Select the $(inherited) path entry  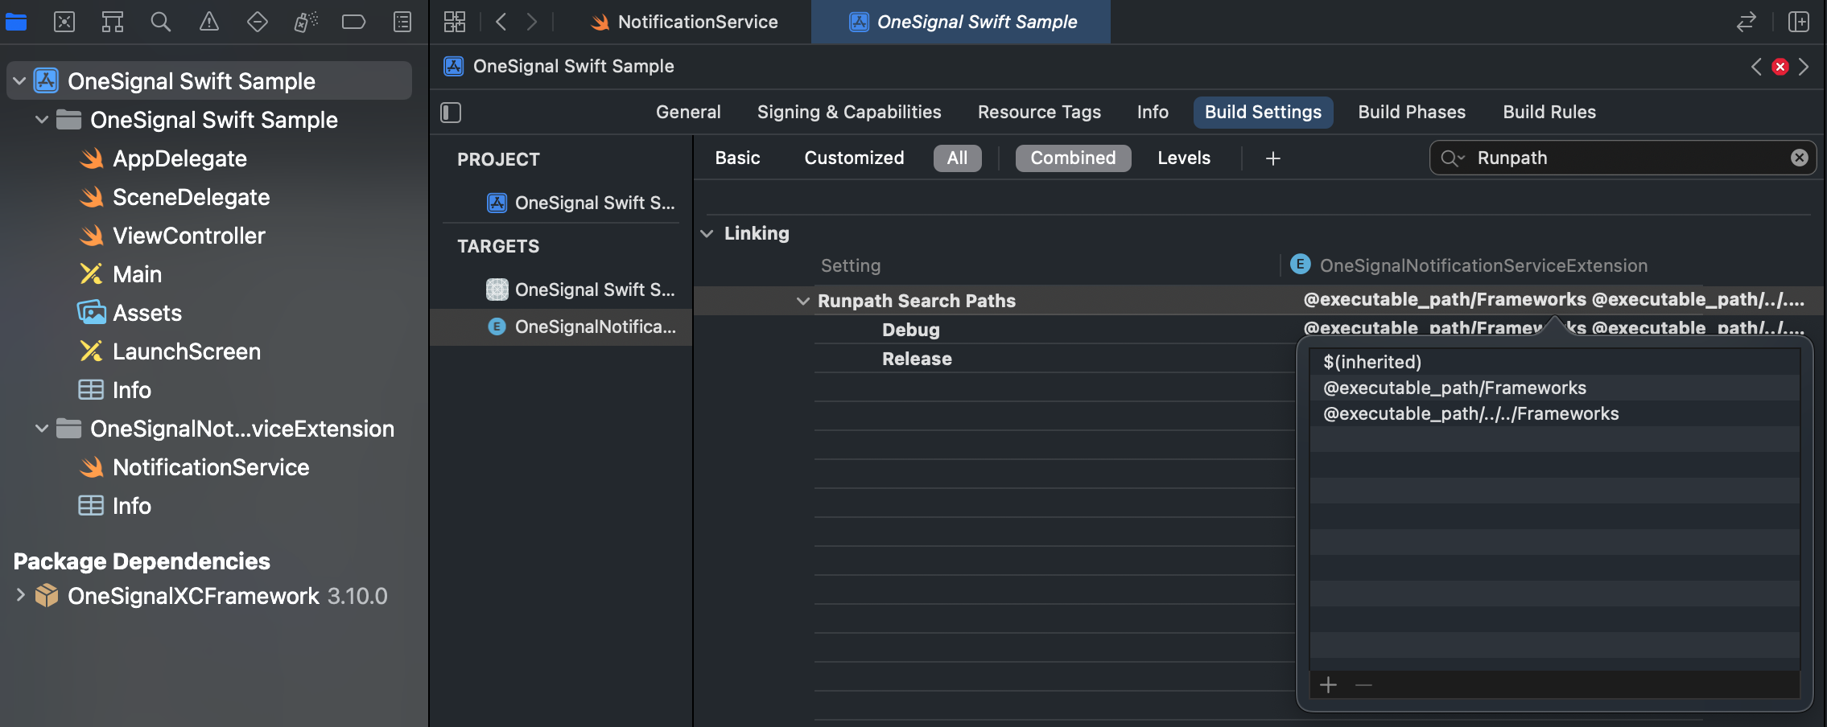[x=1554, y=362]
